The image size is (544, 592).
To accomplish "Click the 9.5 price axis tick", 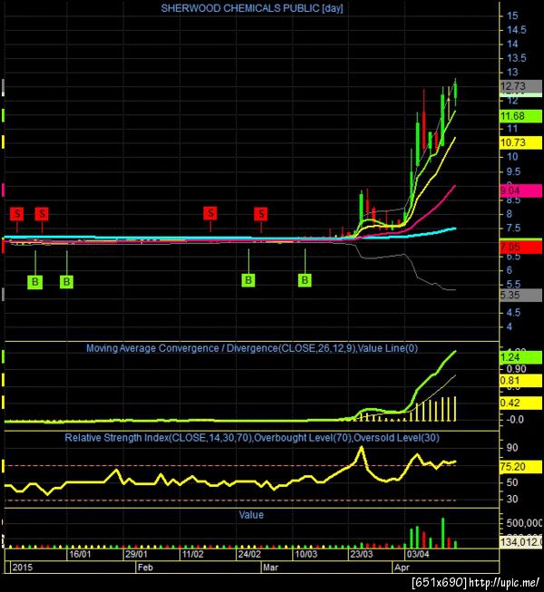I will coord(513,171).
